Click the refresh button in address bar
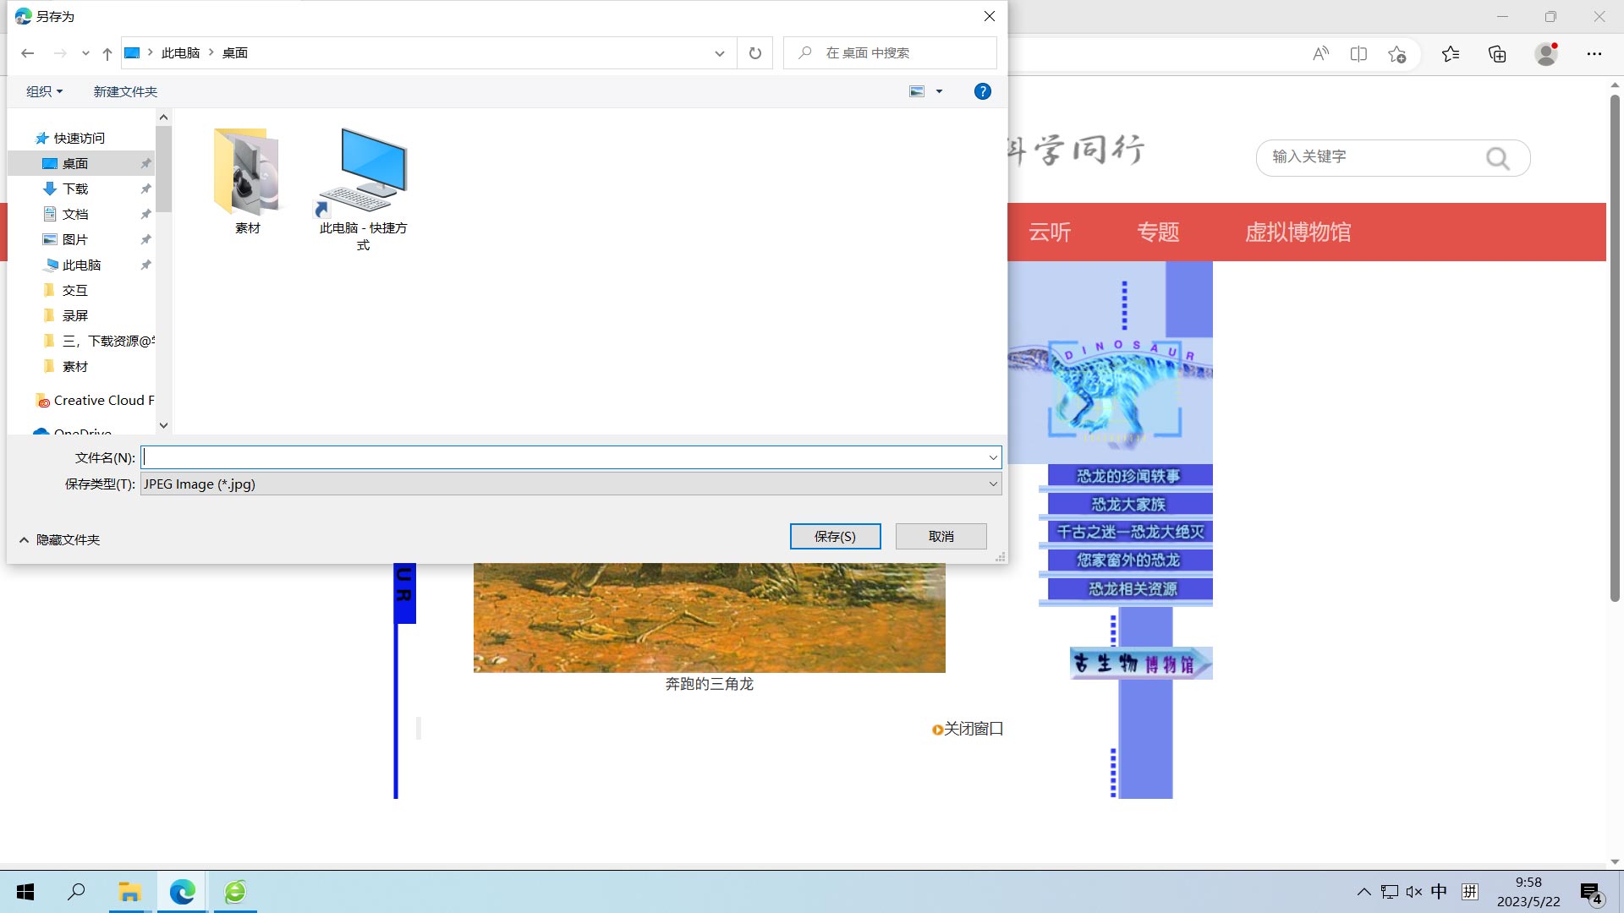 pyautogui.click(x=754, y=53)
